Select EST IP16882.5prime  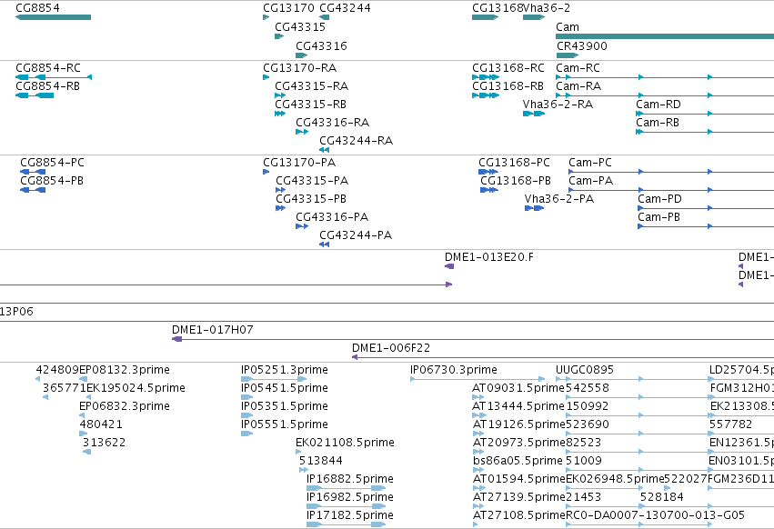(350, 479)
